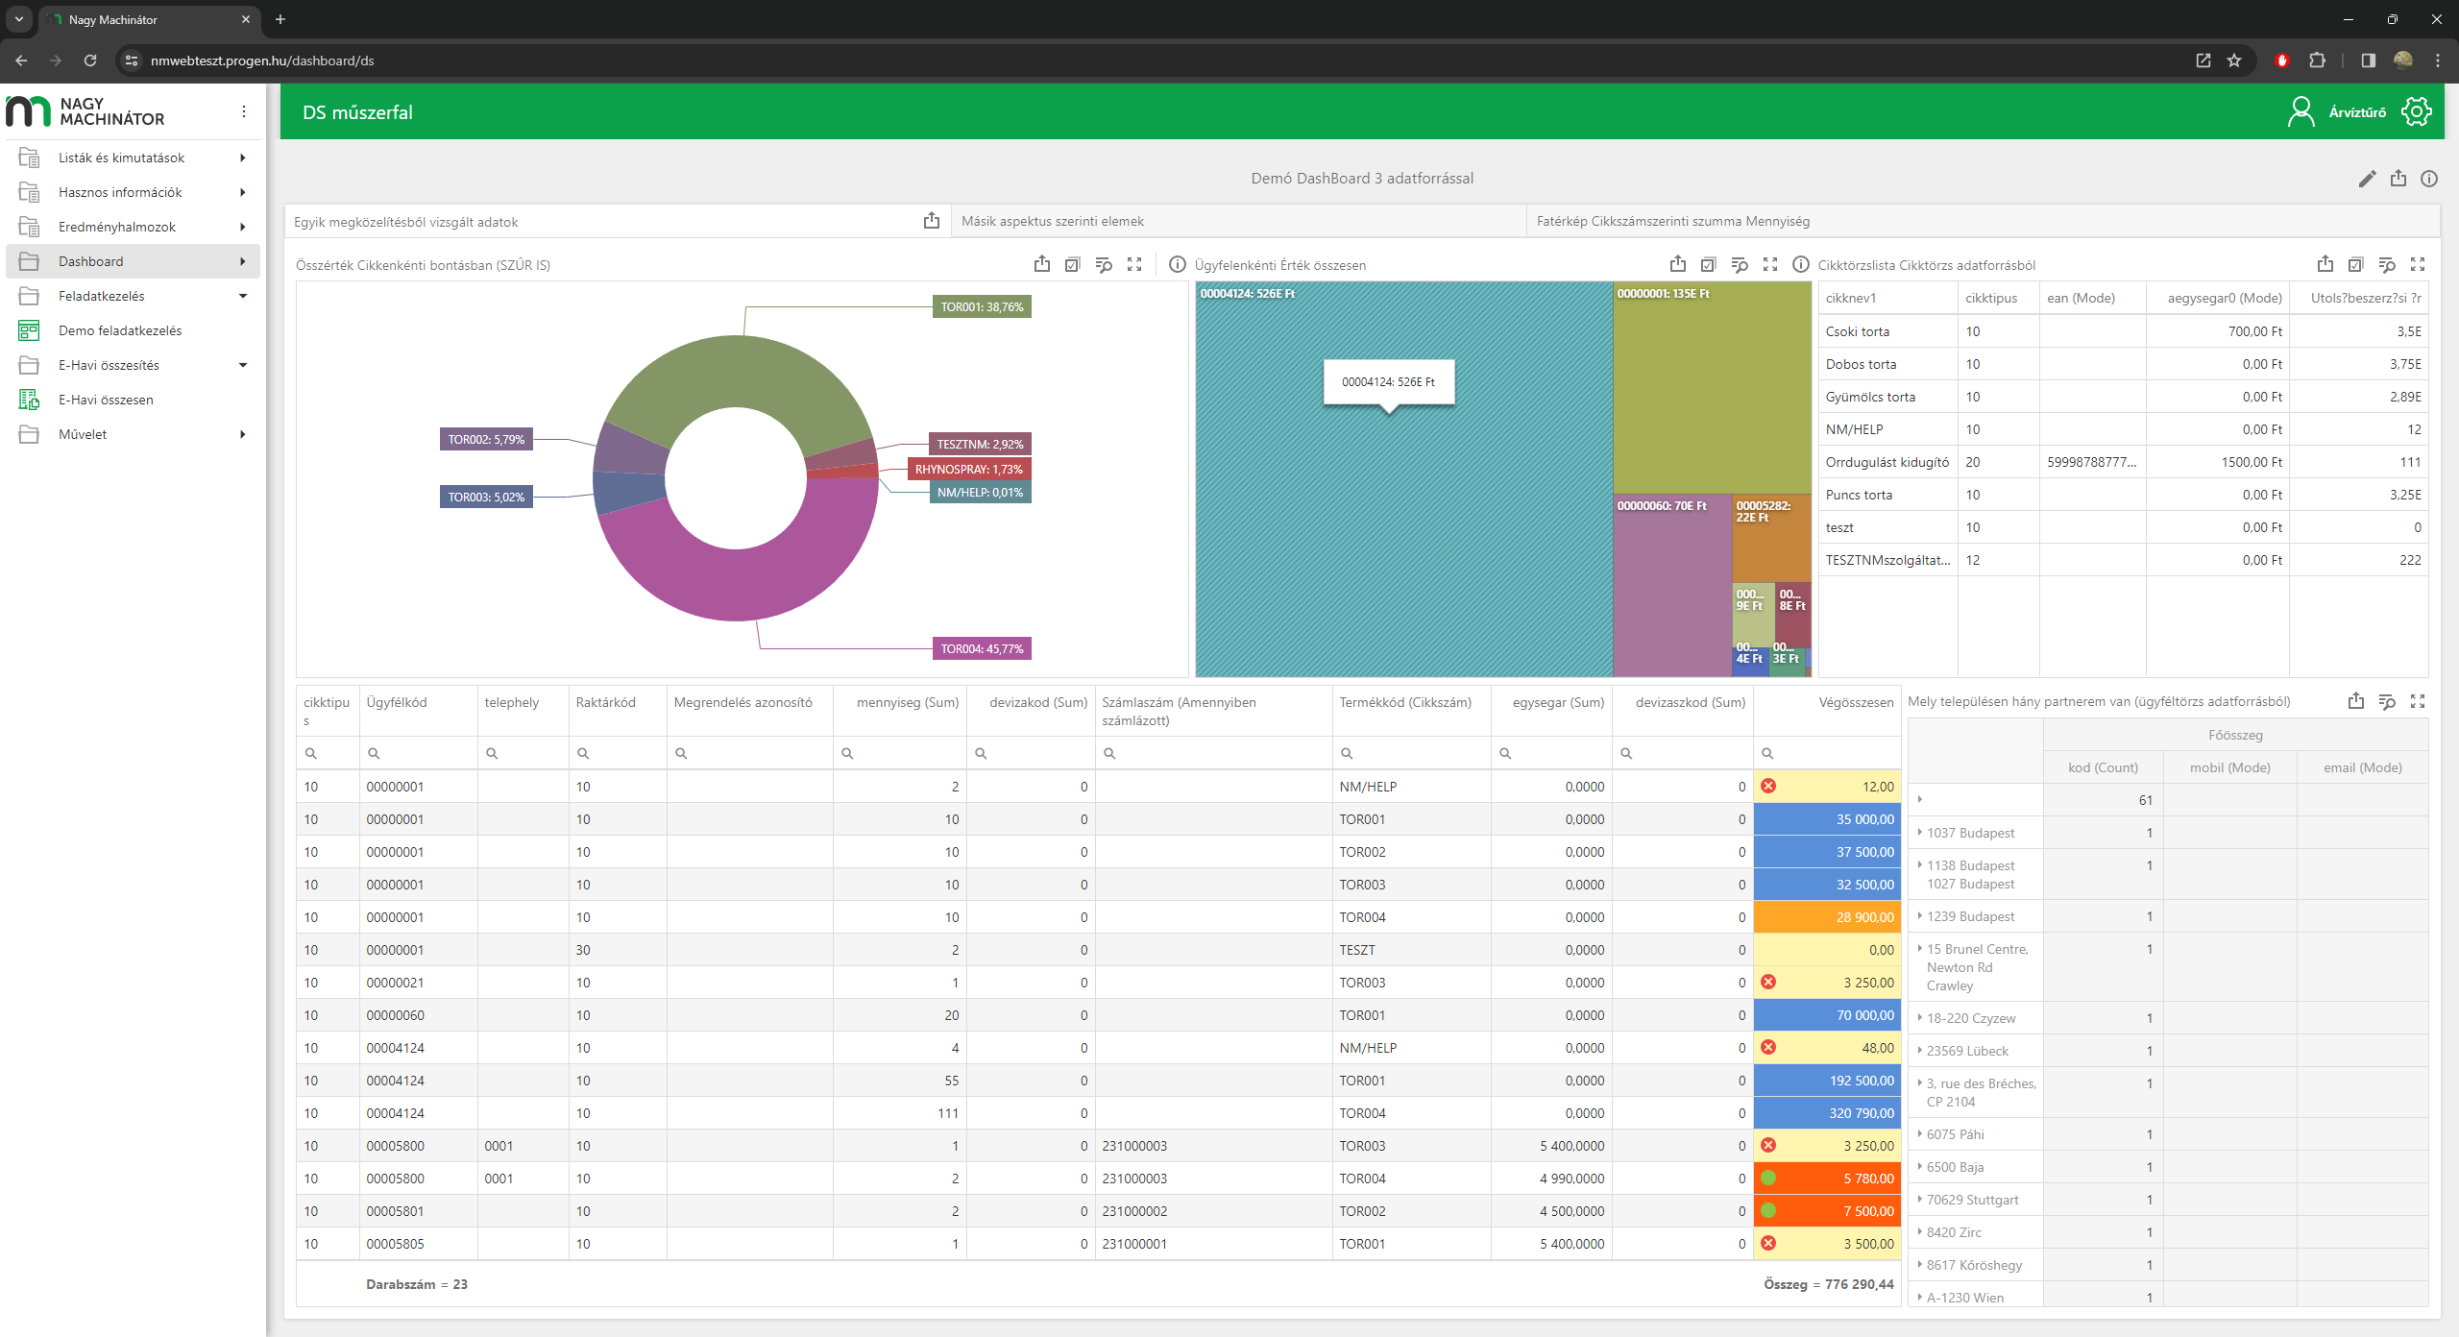Export the Egyik megközelítésből tab content
This screenshot has width=2459, height=1337.
click(x=931, y=221)
